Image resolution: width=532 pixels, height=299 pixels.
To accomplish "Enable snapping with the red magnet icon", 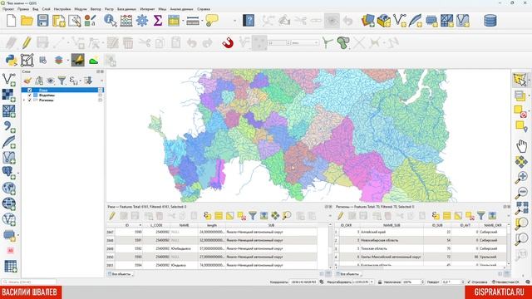I will pos(228,43).
